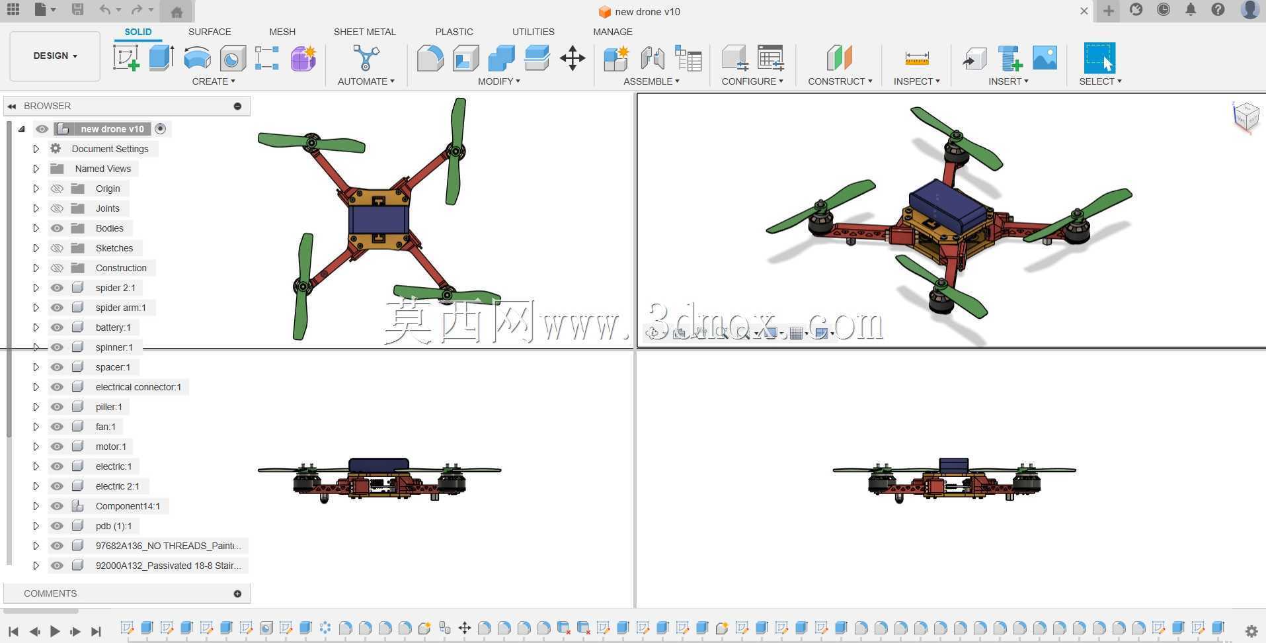Hide the motor:1 component
The height and width of the screenshot is (643, 1266).
(x=57, y=447)
